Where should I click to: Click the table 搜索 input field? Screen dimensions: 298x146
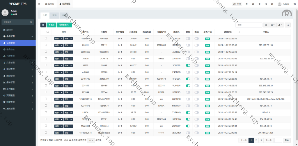coord(248,25)
